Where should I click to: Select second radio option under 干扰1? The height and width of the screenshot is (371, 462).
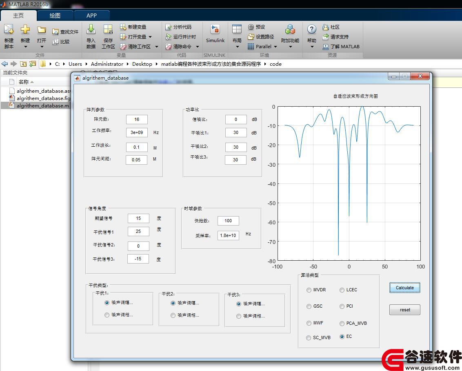tap(107, 315)
